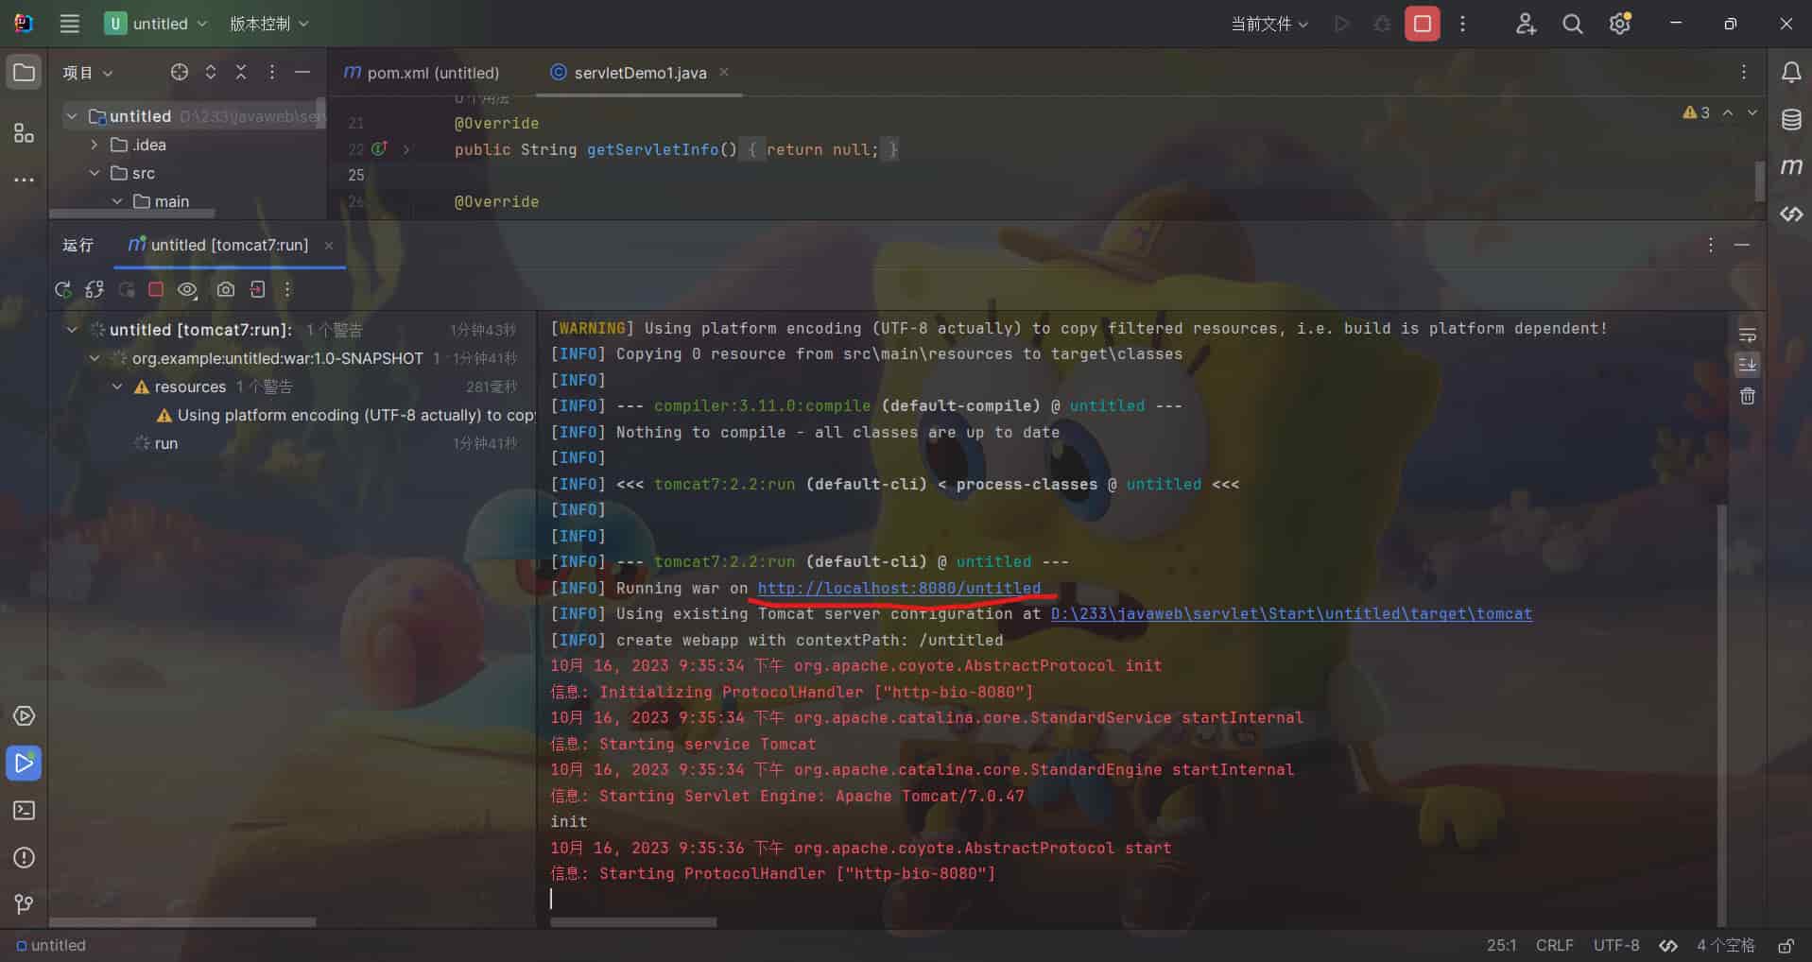
Task: Select the 'Using platform encoding' warning row
Action: coord(291,415)
